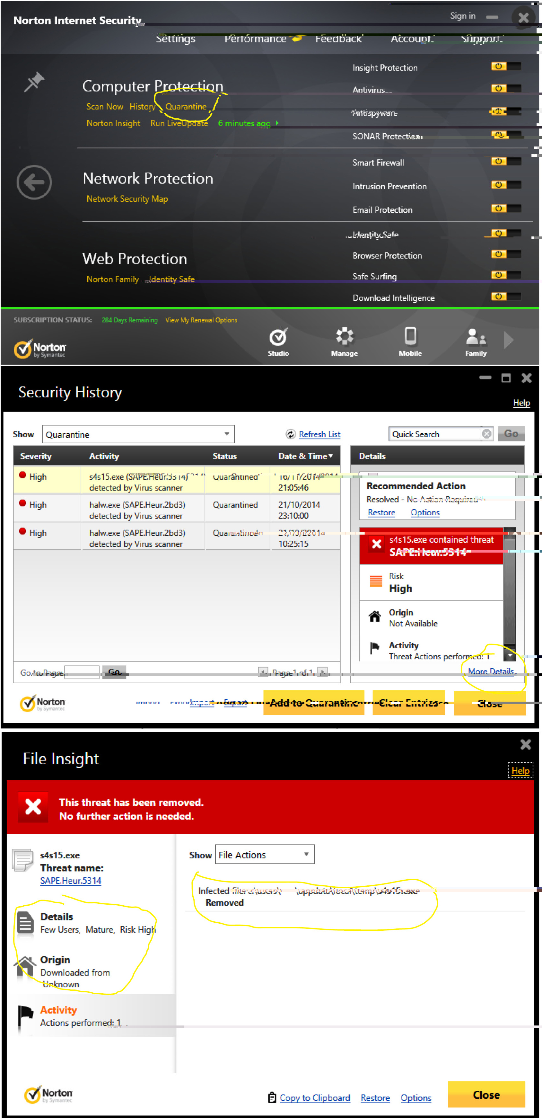Screen dimensions: 542x1118
Task: Open Quarantine under Computer Protection
Action: tap(186, 106)
